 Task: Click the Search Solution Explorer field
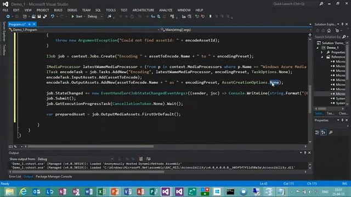tap(328, 37)
